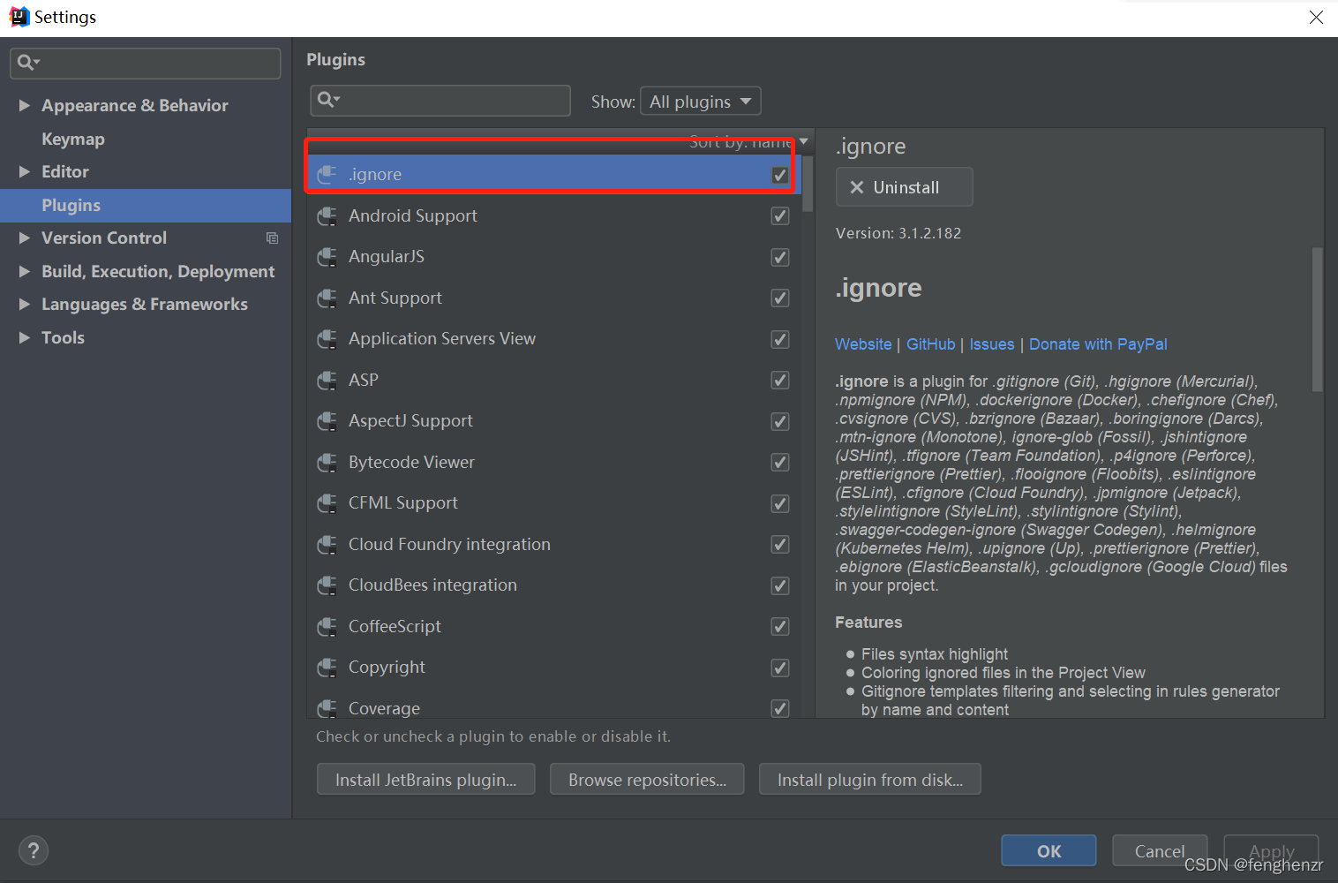
Task: Open the .ignore Website link
Action: 863,344
